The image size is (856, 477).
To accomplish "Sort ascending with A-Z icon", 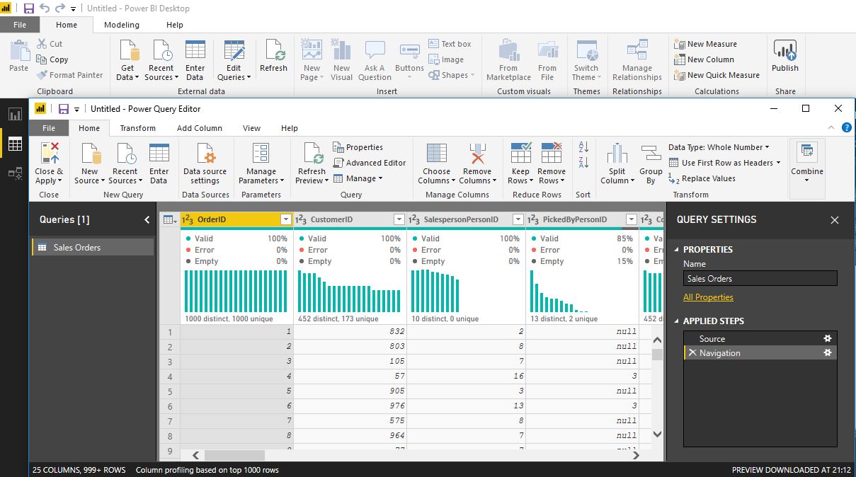I will [584, 147].
